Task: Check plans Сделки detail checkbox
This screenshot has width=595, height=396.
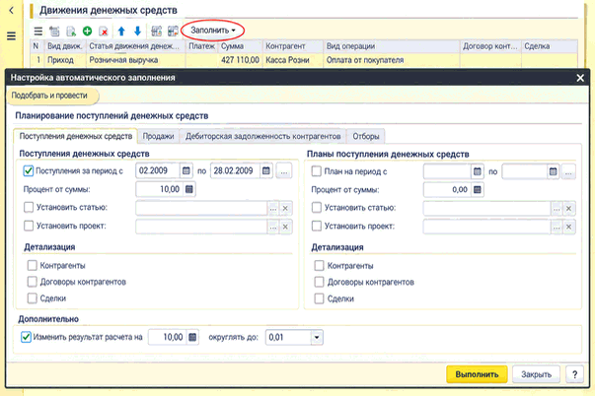Action: click(319, 299)
